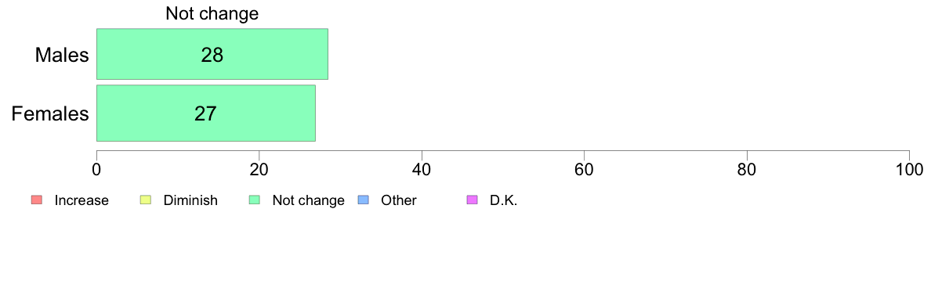Click the 100 axis tick label

click(909, 169)
